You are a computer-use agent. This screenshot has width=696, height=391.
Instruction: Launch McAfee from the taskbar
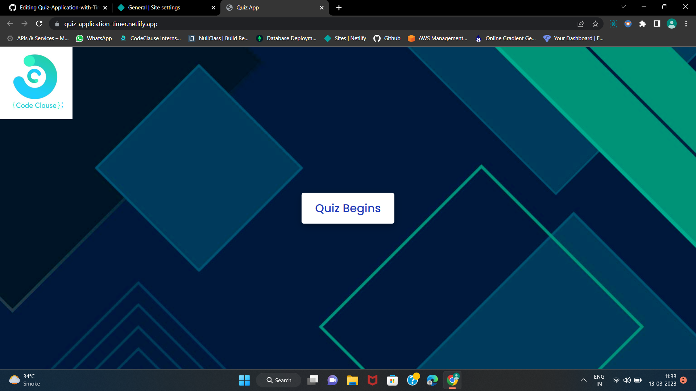372,380
